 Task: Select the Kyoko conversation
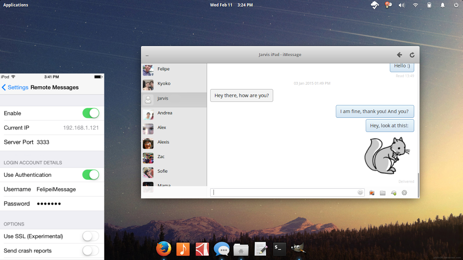pyautogui.click(x=163, y=84)
